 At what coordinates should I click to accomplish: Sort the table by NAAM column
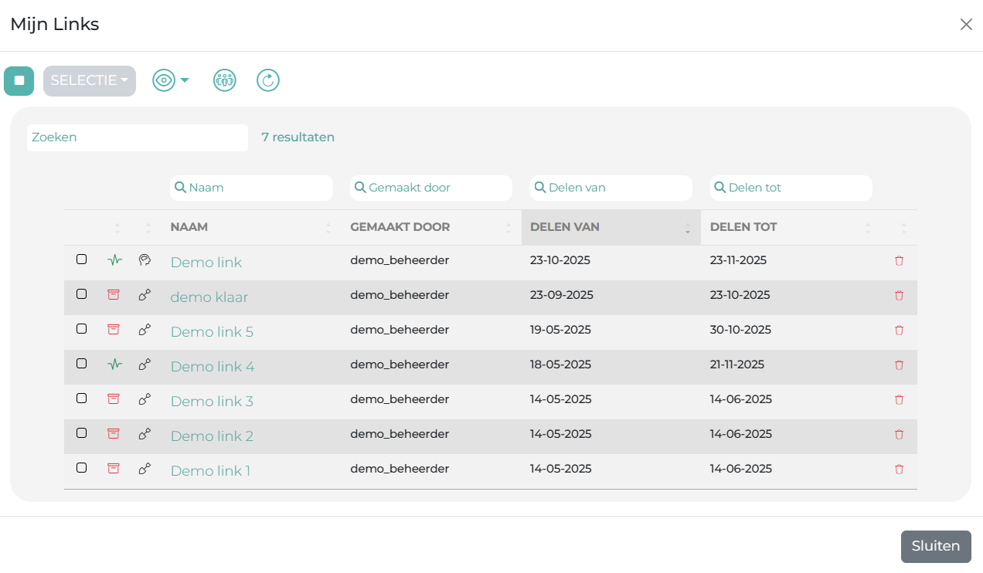pyautogui.click(x=189, y=227)
